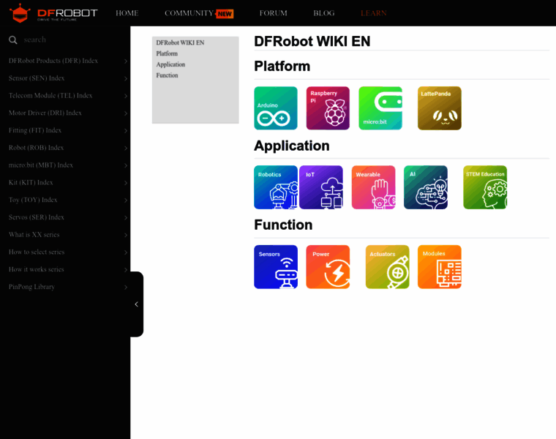Click the Application section heading

[292, 146]
